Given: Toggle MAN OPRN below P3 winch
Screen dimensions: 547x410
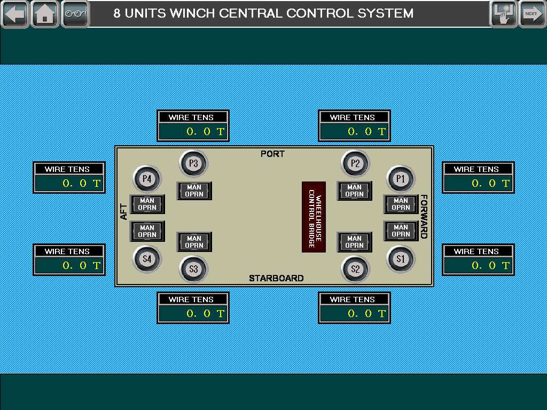Looking at the screenshot, I should pyautogui.click(x=194, y=191).
